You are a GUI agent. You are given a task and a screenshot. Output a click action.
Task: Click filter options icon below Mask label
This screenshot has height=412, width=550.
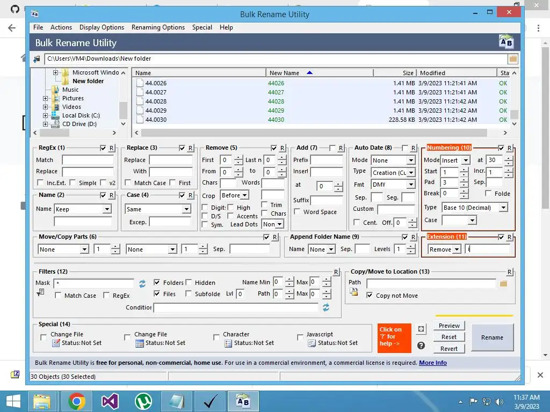pos(40,292)
